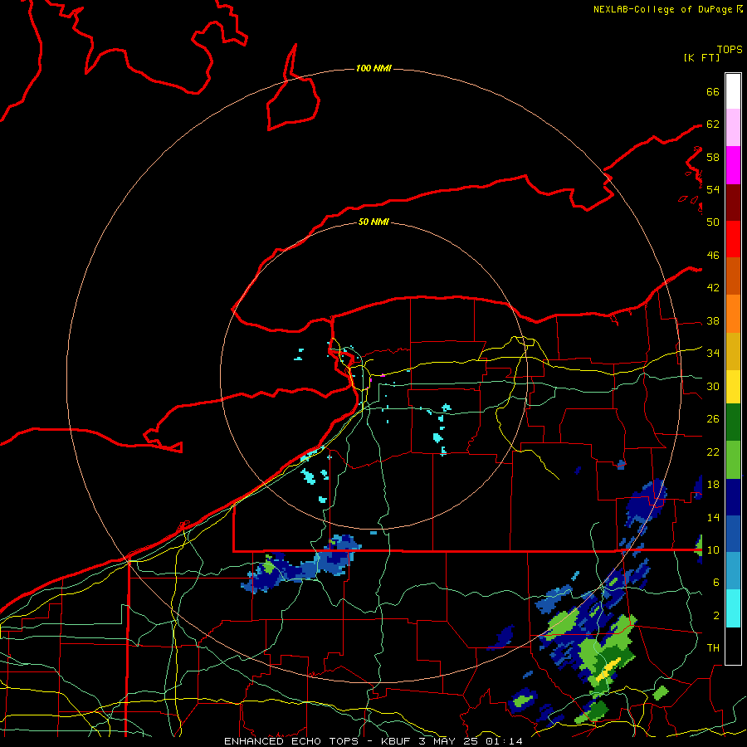
Task: Click the medium blue legend swatch
Action: (733, 534)
